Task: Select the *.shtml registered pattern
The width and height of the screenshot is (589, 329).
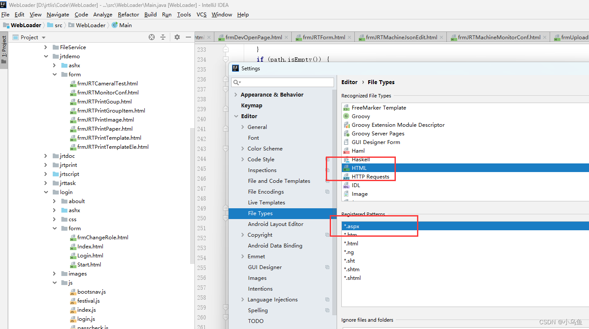Action: 352,278
